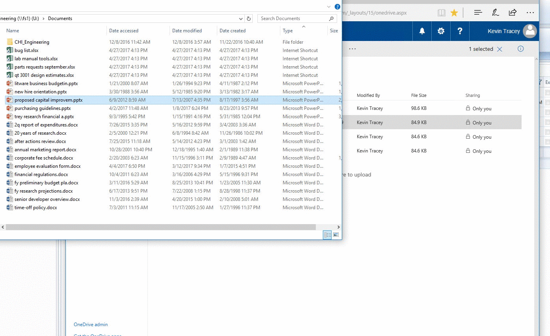The height and width of the screenshot is (336, 550).
Task: Click file name 'employee evaluation form.docx'
Action: pos(48,166)
